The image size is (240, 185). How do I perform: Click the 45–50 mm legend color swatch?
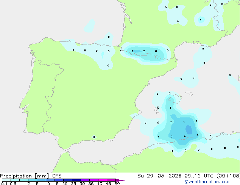(x=111, y=180)
